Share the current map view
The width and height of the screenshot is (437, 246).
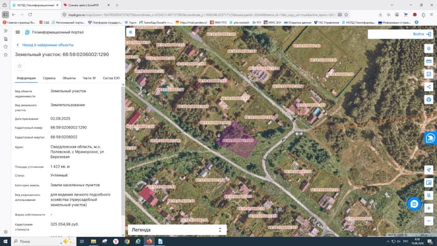(429, 87)
